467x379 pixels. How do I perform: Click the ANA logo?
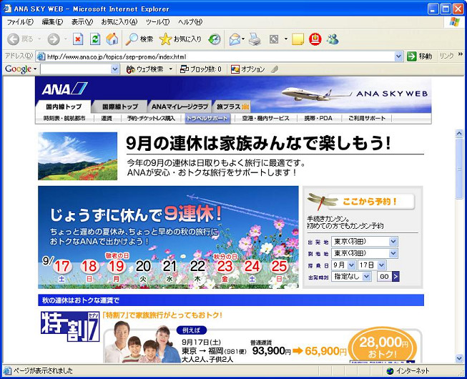click(64, 89)
